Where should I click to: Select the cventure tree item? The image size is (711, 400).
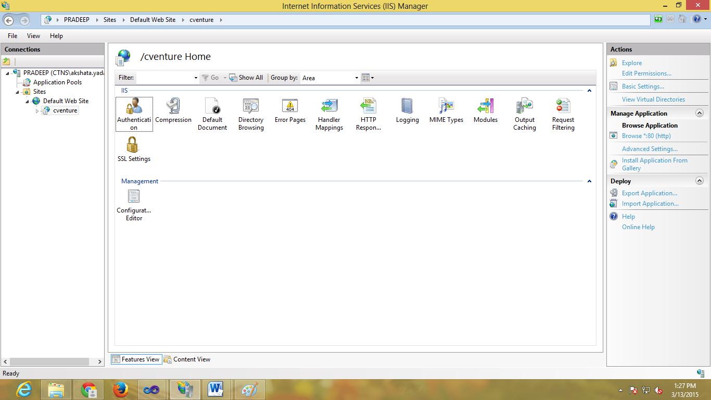click(65, 110)
